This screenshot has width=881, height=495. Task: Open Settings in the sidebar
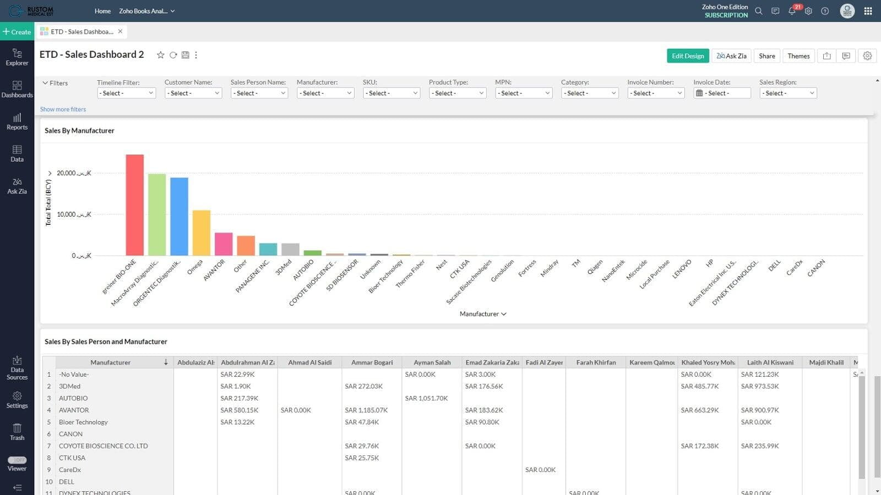point(17,400)
